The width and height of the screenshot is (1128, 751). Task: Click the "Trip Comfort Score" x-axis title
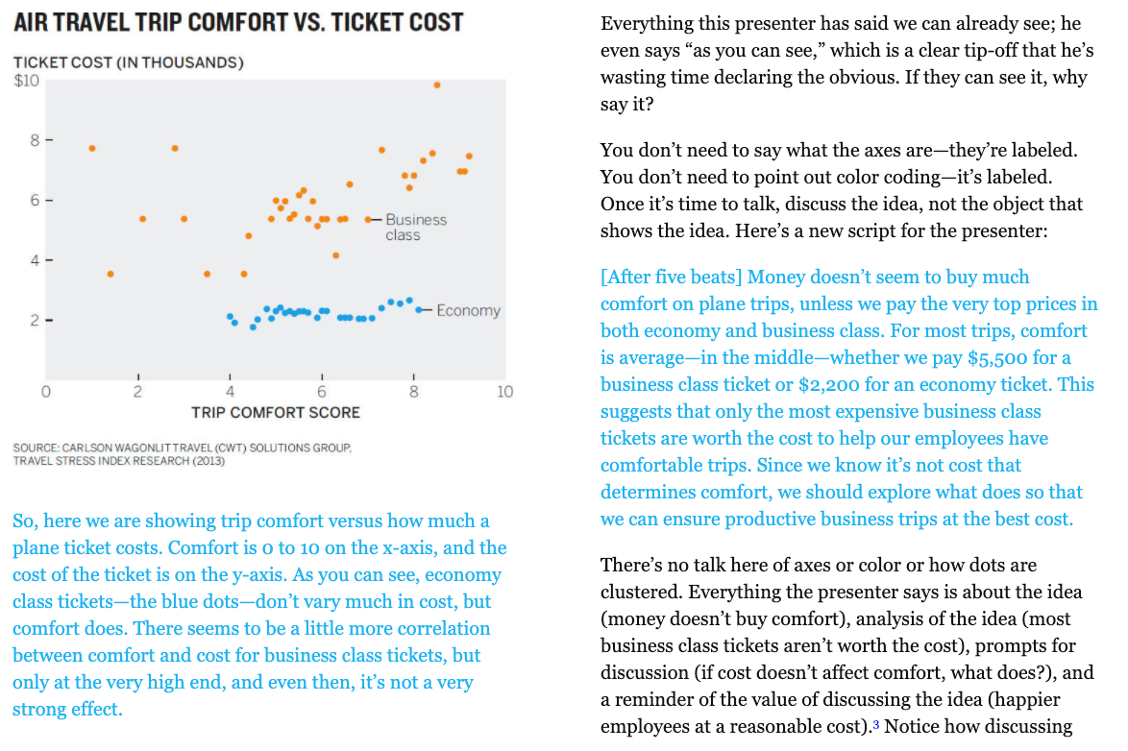[x=276, y=413]
